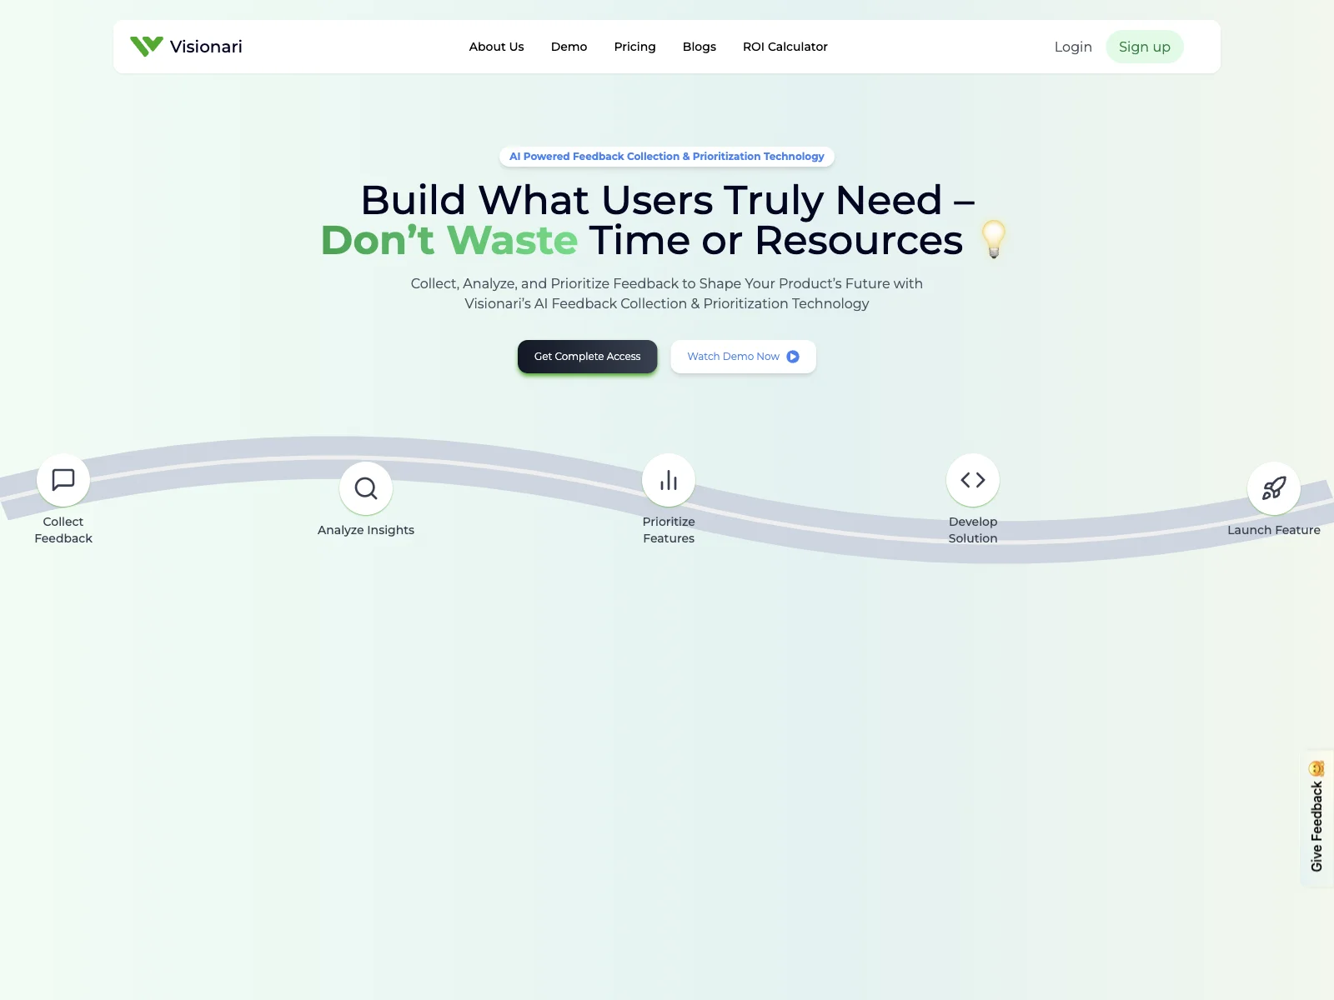
Task: Click the Launch Feature label
Action: click(1274, 530)
